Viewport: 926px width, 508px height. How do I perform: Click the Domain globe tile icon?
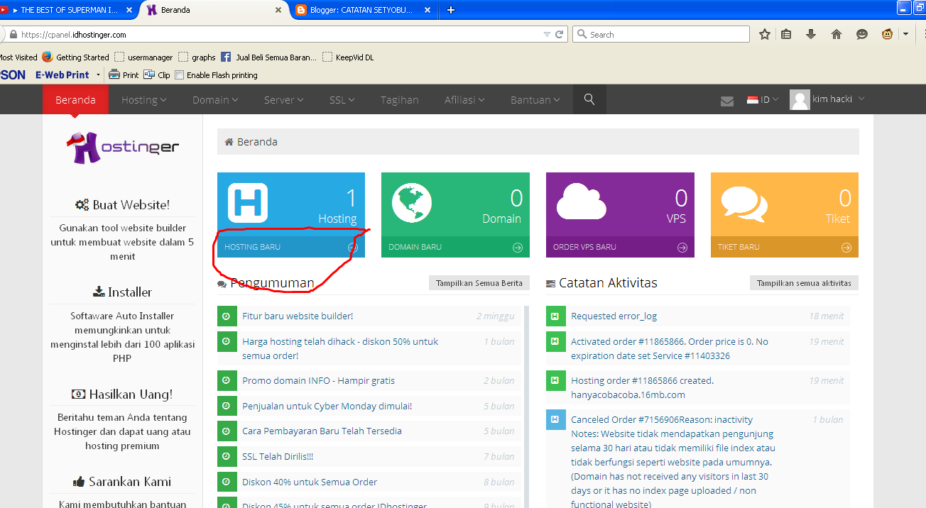412,203
